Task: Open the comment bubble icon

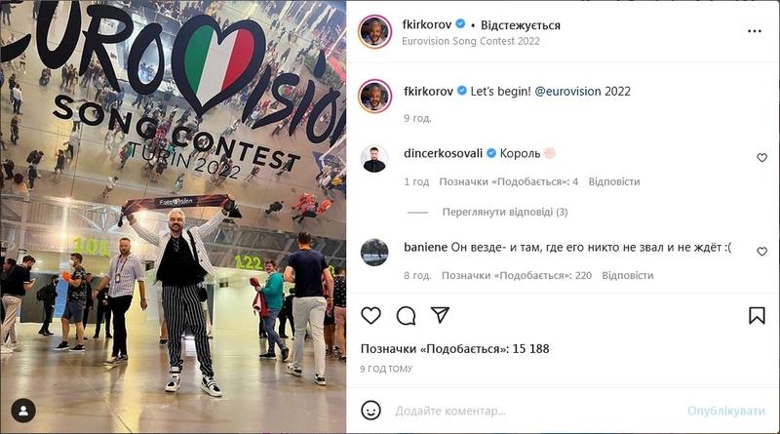Action: tap(406, 316)
